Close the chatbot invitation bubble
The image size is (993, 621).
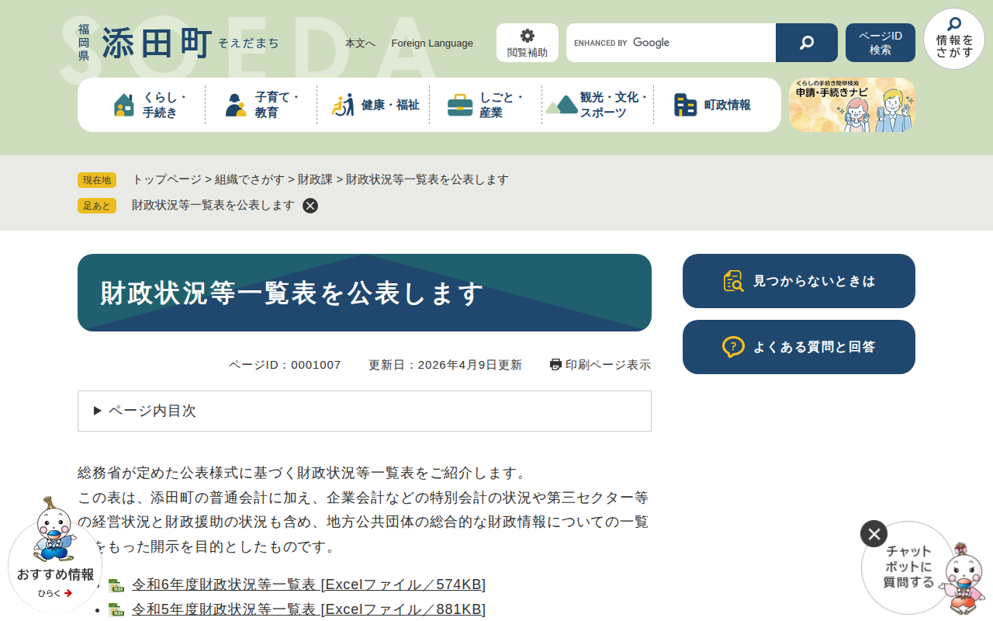click(874, 533)
